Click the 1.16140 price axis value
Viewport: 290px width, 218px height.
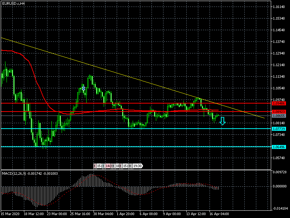coord(280,7)
